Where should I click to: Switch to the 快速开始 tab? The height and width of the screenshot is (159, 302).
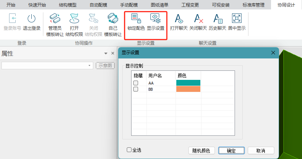click(x=37, y=5)
